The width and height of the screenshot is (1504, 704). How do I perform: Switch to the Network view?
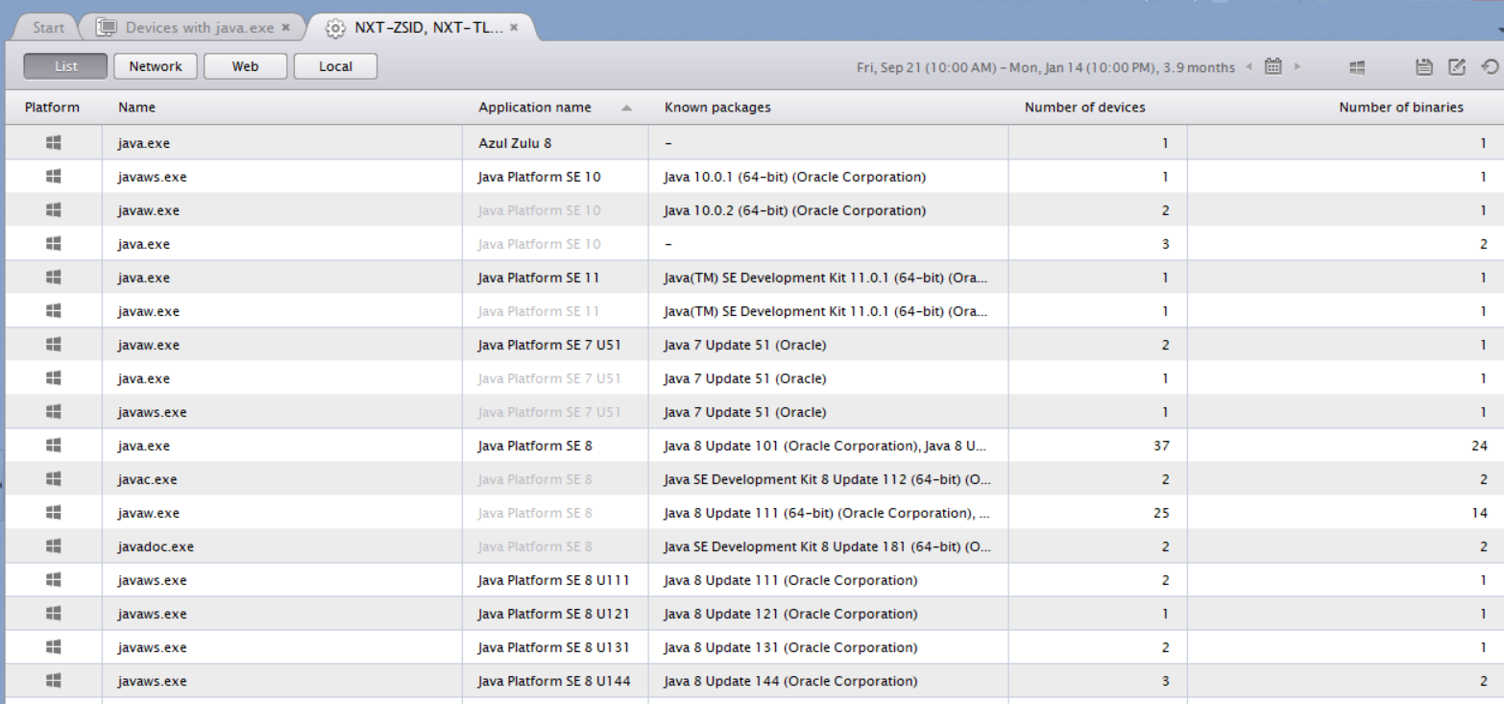156,66
